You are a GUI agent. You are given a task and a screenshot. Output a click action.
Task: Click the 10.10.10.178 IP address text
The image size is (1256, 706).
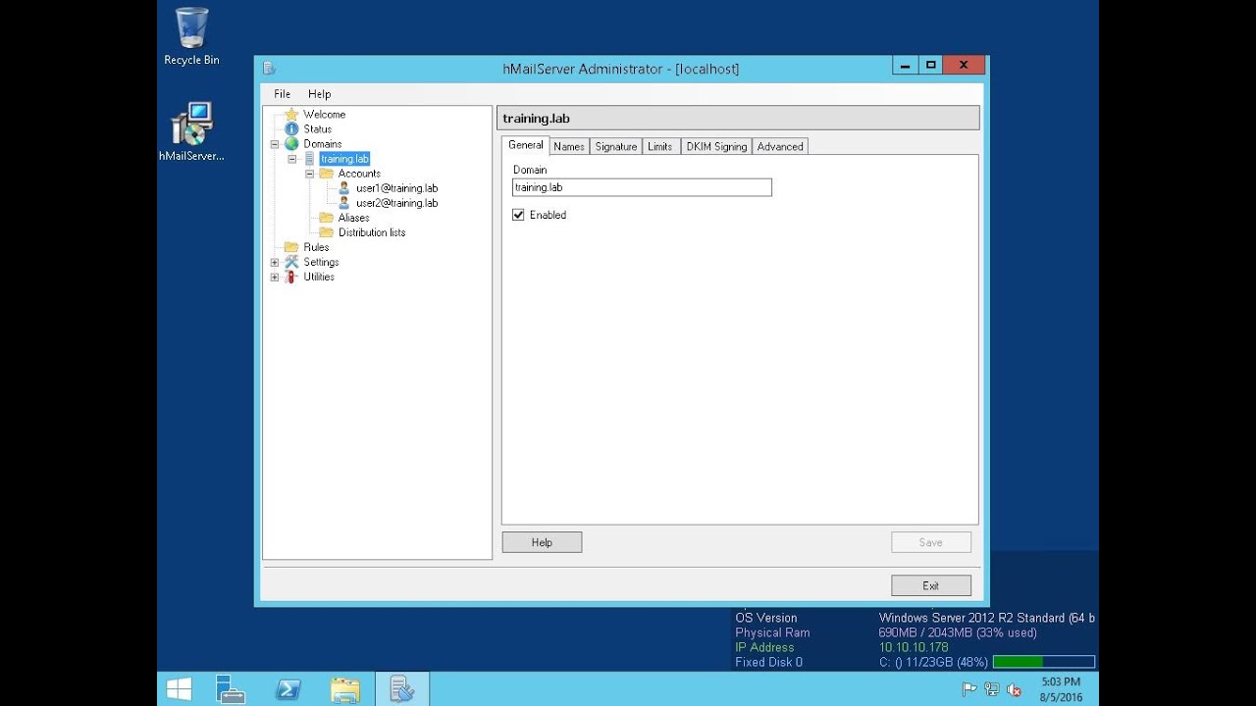(x=913, y=647)
